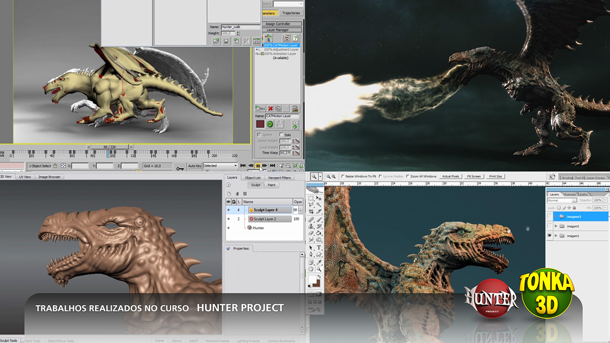This screenshot has height=343, width=610.
Task: Select the Type tool in Photoshop toolbox
Action: [x=319, y=248]
